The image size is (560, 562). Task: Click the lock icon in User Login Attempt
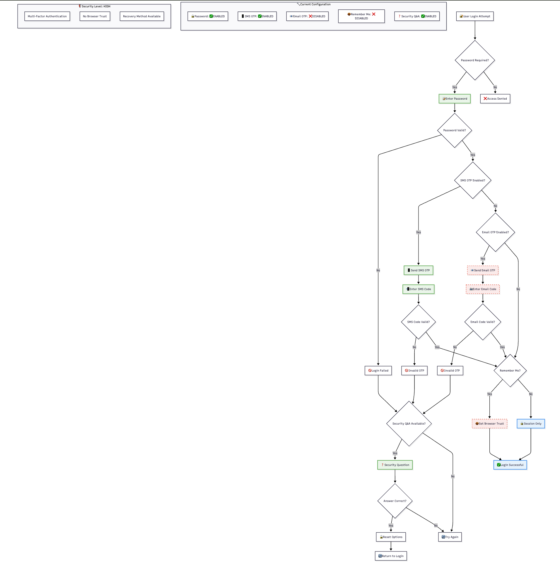pyautogui.click(x=461, y=16)
